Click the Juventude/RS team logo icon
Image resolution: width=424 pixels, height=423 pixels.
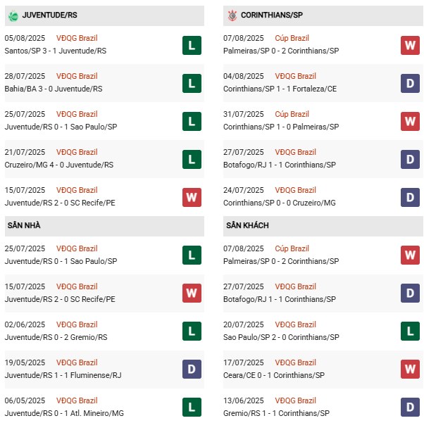[13, 15]
